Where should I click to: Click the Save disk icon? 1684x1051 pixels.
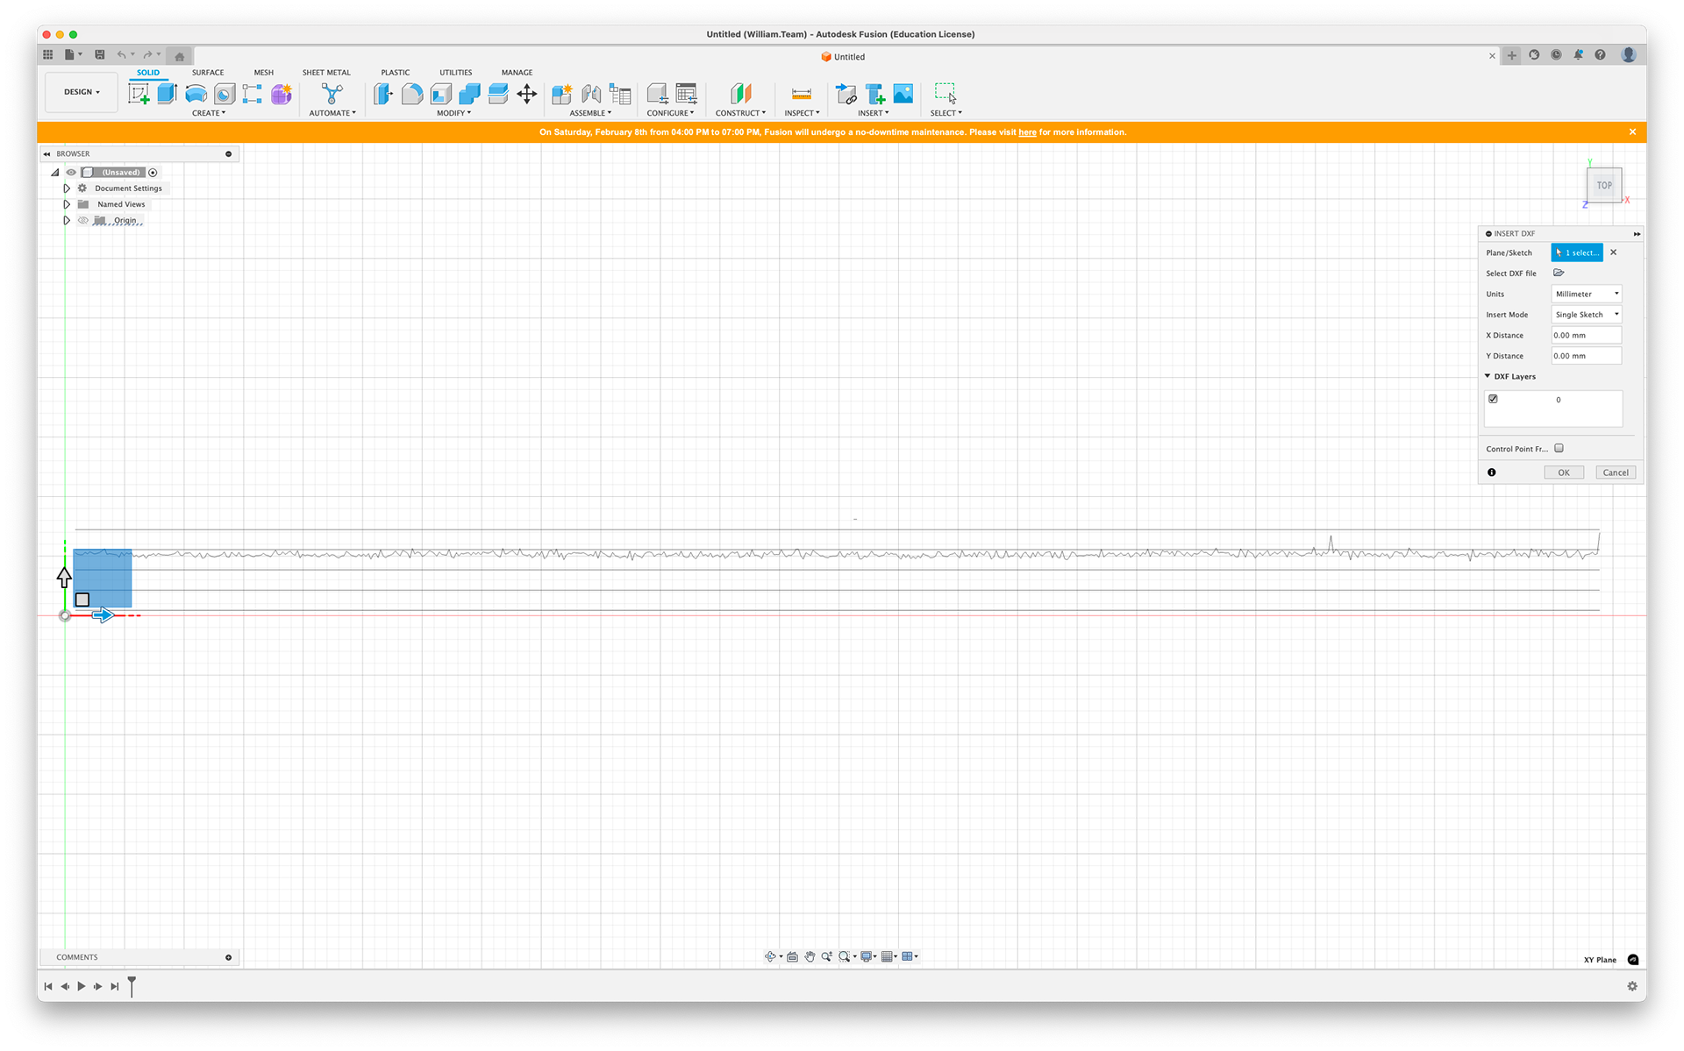(100, 54)
